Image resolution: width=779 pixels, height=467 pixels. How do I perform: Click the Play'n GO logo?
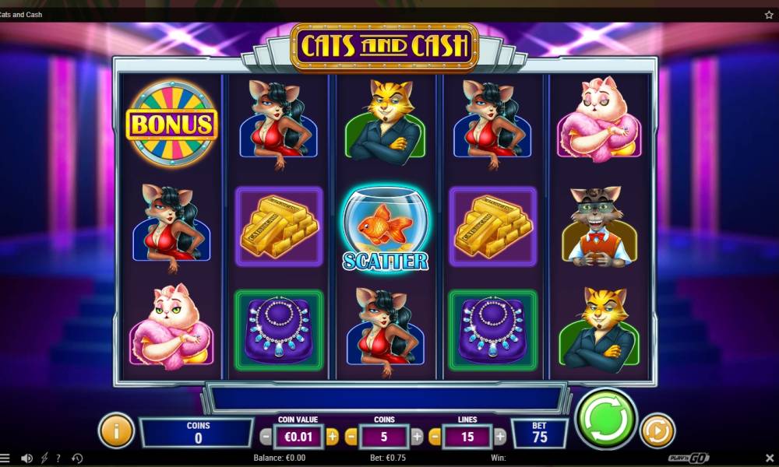pos(689,458)
